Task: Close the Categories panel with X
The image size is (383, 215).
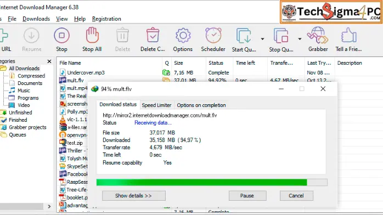Action: pos(49,61)
